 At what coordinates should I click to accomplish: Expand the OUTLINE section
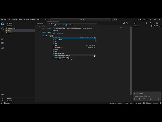pyautogui.click(x=9, y=99)
